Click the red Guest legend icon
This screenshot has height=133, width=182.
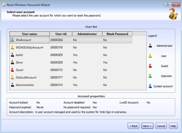[x=150, y=66]
